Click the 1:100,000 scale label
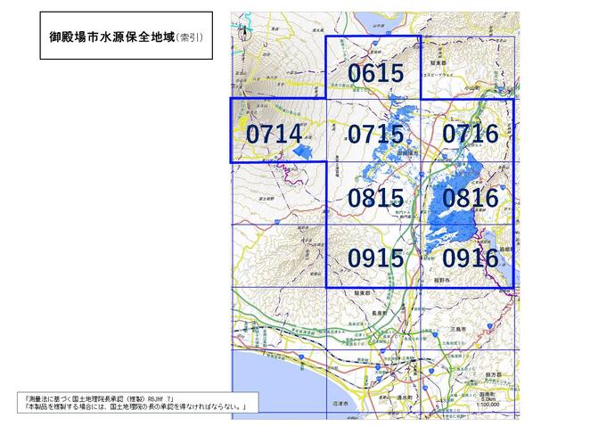 point(488,404)
